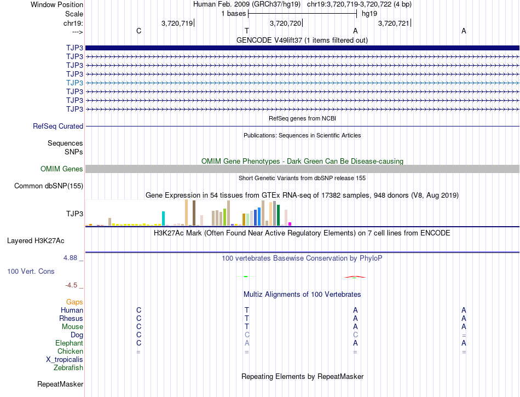Click the Rhesus species label
520x397 pixels.
[71, 318]
